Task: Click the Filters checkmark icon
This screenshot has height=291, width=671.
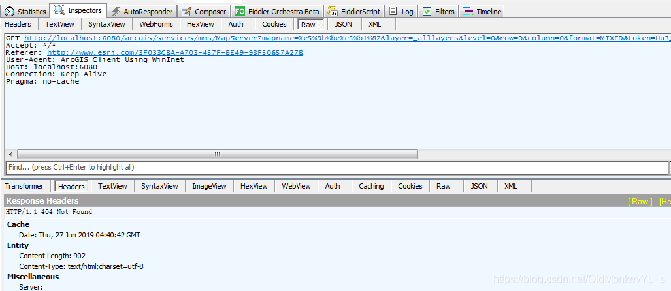Action: pyautogui.click(x=427, y=12)
